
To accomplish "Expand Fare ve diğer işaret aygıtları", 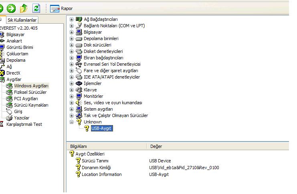I will [x=71, y=71].
